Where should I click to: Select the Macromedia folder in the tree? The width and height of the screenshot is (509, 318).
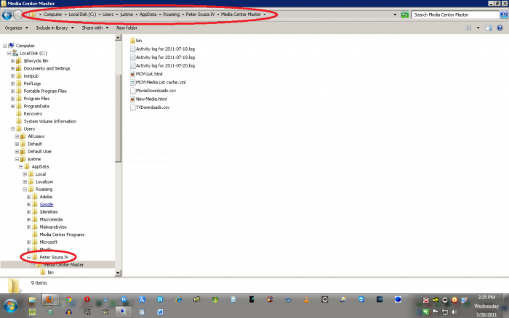click(x=51, y=219)
